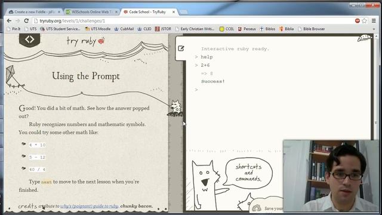
Task: Open the CLIO bookmark
Action: coord(144,29)
